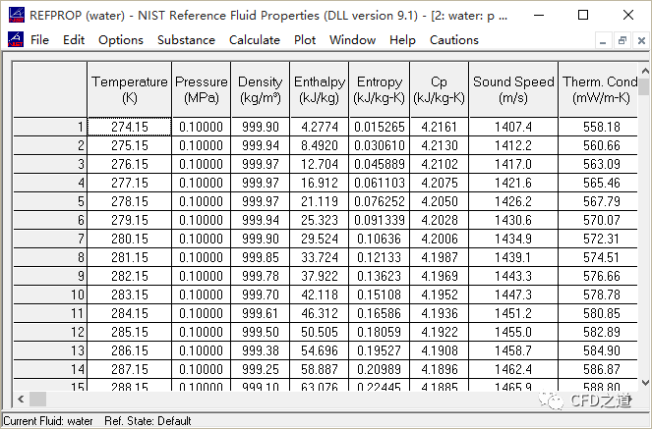The width and height of the screenshot is (652, 429).
Task: Select the Pressure (MPa) column header
Action: (x=202, y=89)
